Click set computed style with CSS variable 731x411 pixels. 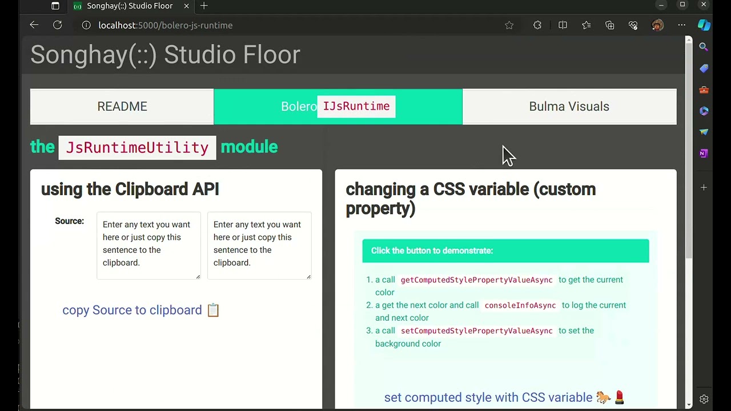pyautogui.click(x=504, y=397)
